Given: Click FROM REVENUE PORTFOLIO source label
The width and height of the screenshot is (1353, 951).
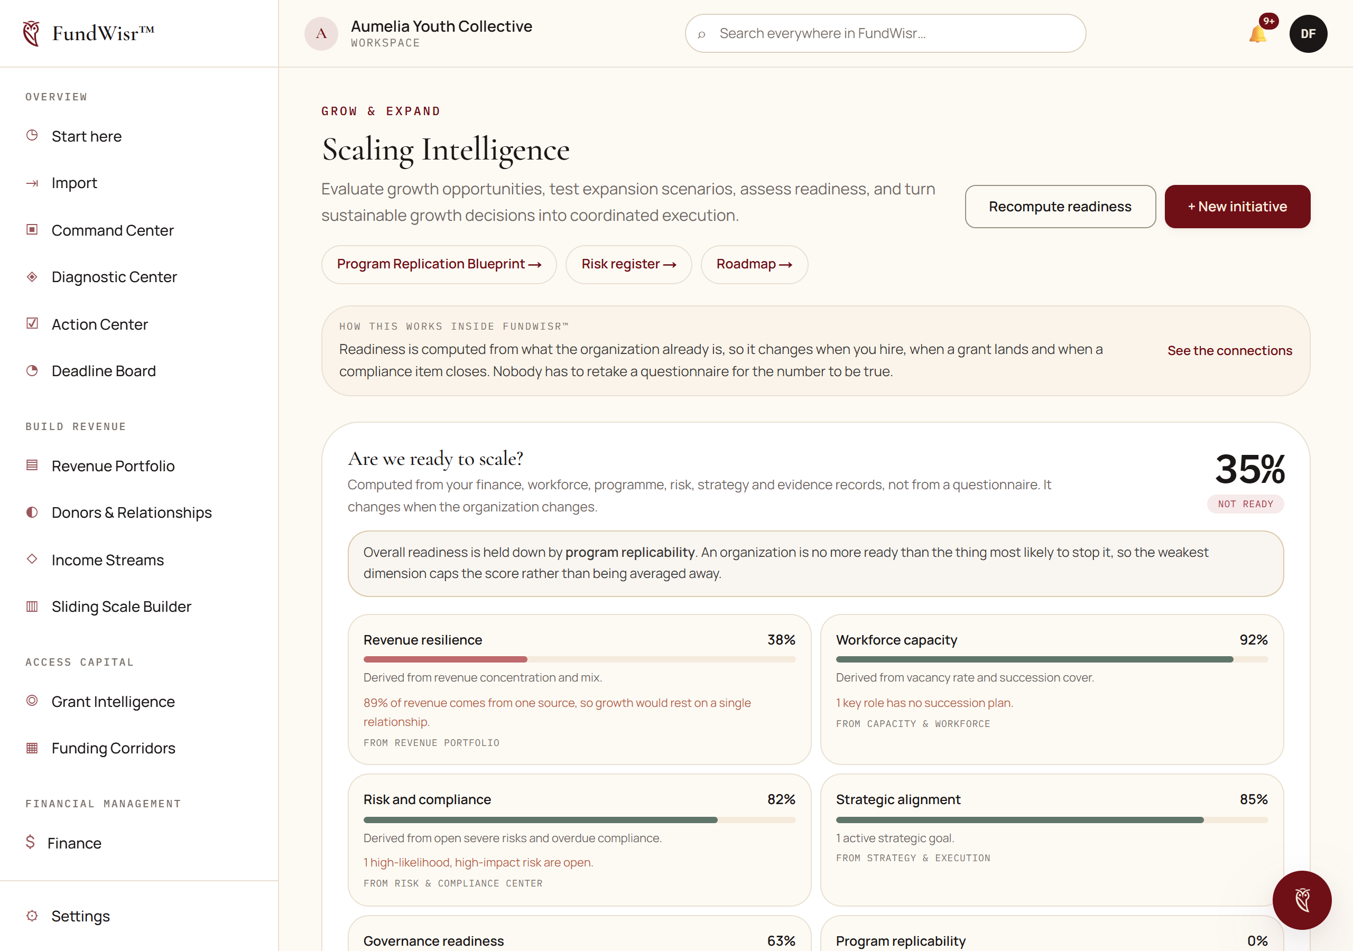Looking at the screenshot, I should (x=431, y=743).
